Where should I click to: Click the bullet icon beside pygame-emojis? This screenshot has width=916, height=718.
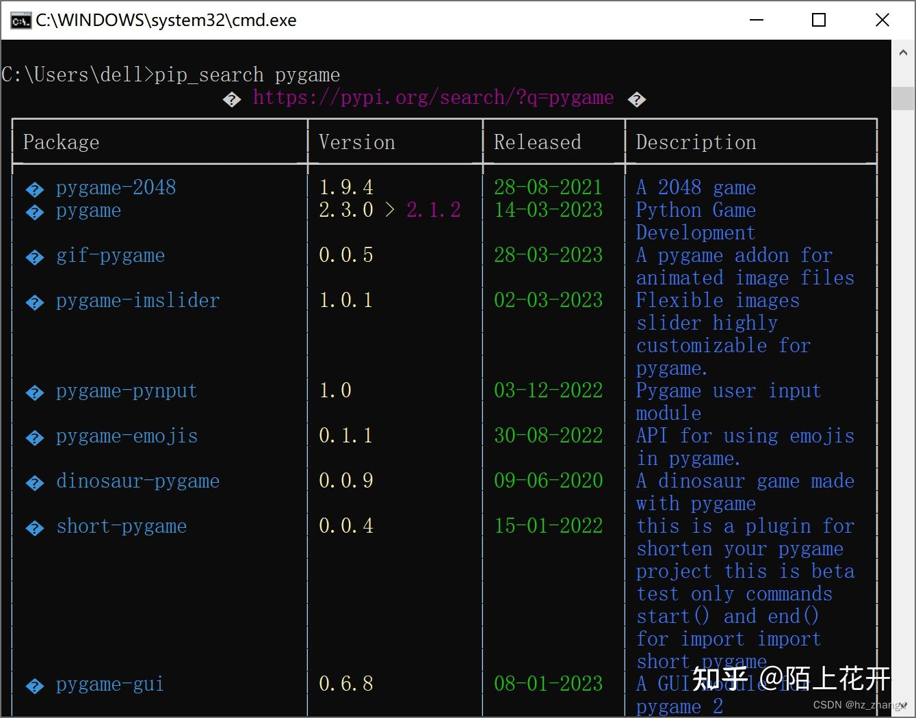pos(34,438)
